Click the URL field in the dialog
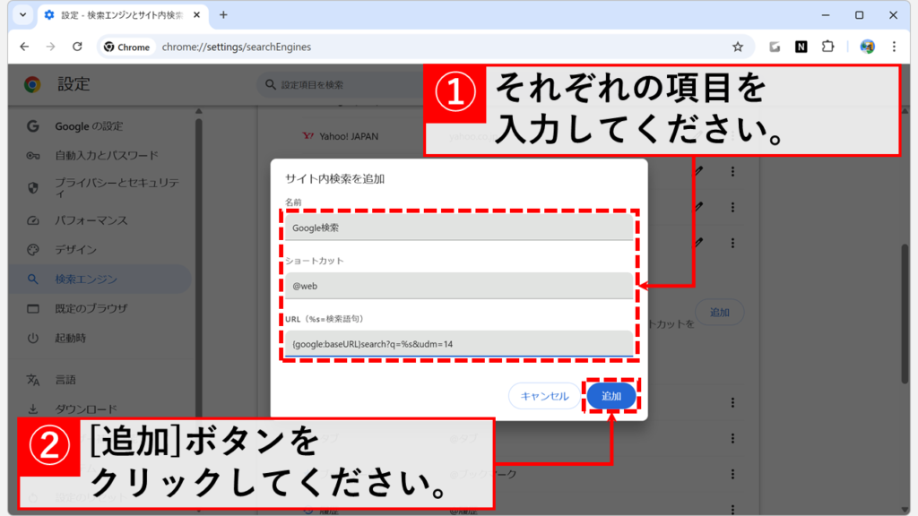The image size is (918, 516). [x=459, y=344]
